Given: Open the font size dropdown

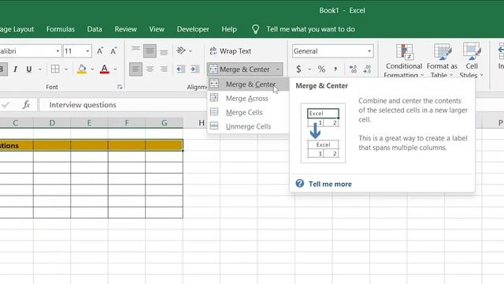Looking at the screenshot, I should click(x=87, y=51).
